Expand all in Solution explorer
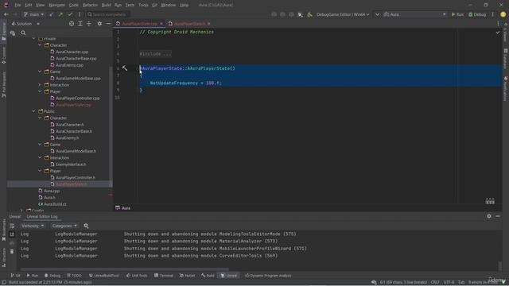The height and width of the screenshot is (286, 509). [80, 24]
